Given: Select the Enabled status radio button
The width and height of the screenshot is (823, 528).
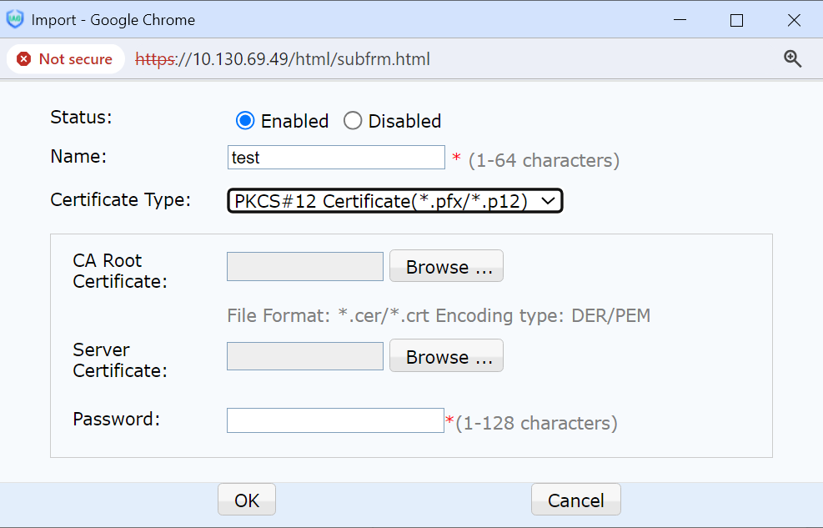Looking at the screenshot, I should 244,121.
